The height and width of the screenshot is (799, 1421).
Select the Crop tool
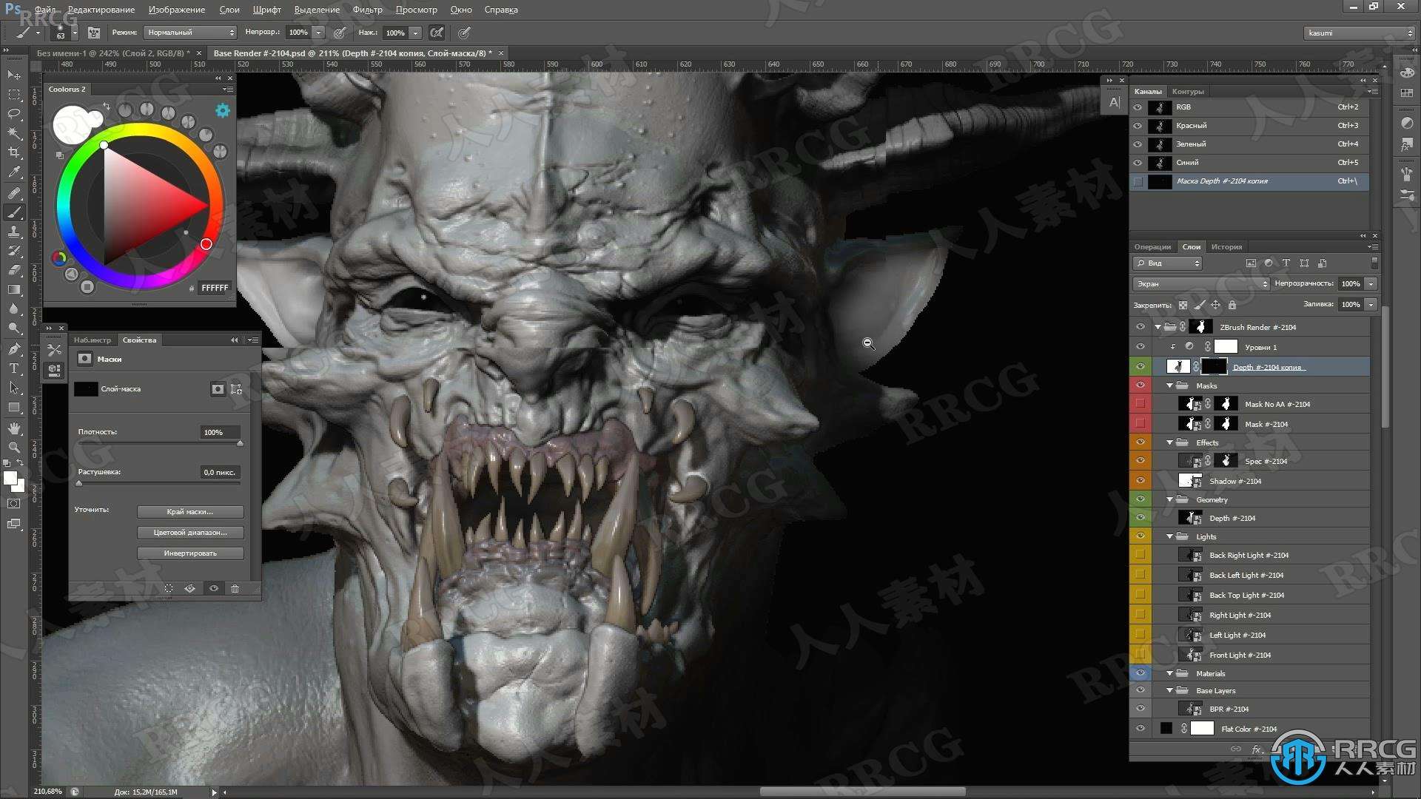click(14, 152)
